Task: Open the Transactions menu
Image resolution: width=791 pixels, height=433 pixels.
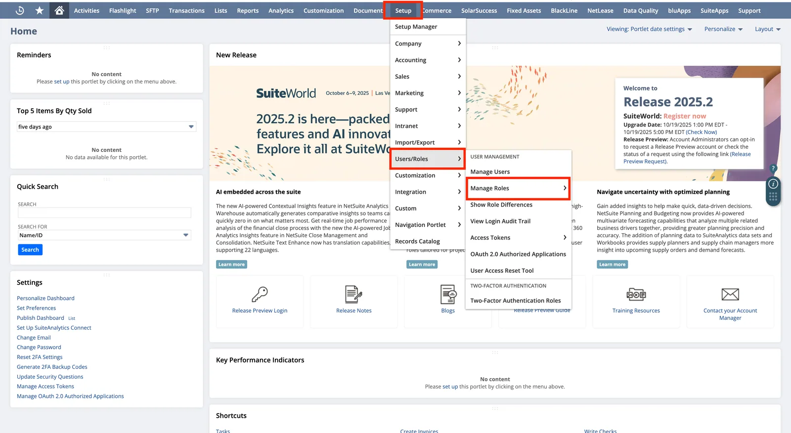Action: tap(186, 10)
